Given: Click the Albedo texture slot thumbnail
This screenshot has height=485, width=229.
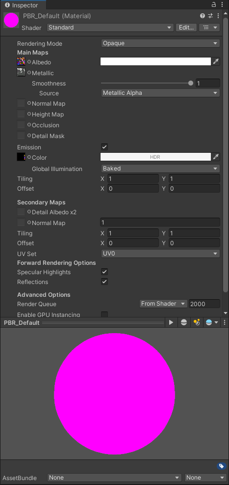Looking at the screenshot, I should point(21,61).
